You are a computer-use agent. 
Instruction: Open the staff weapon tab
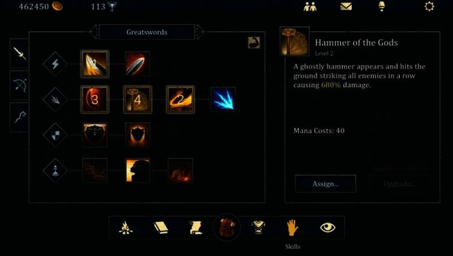pyautogui.click(x=19, y=117)
